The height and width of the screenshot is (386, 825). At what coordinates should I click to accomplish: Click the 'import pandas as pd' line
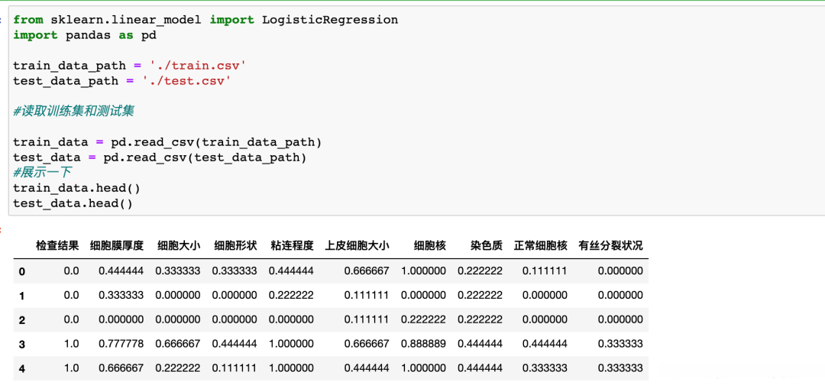[85, 35]
